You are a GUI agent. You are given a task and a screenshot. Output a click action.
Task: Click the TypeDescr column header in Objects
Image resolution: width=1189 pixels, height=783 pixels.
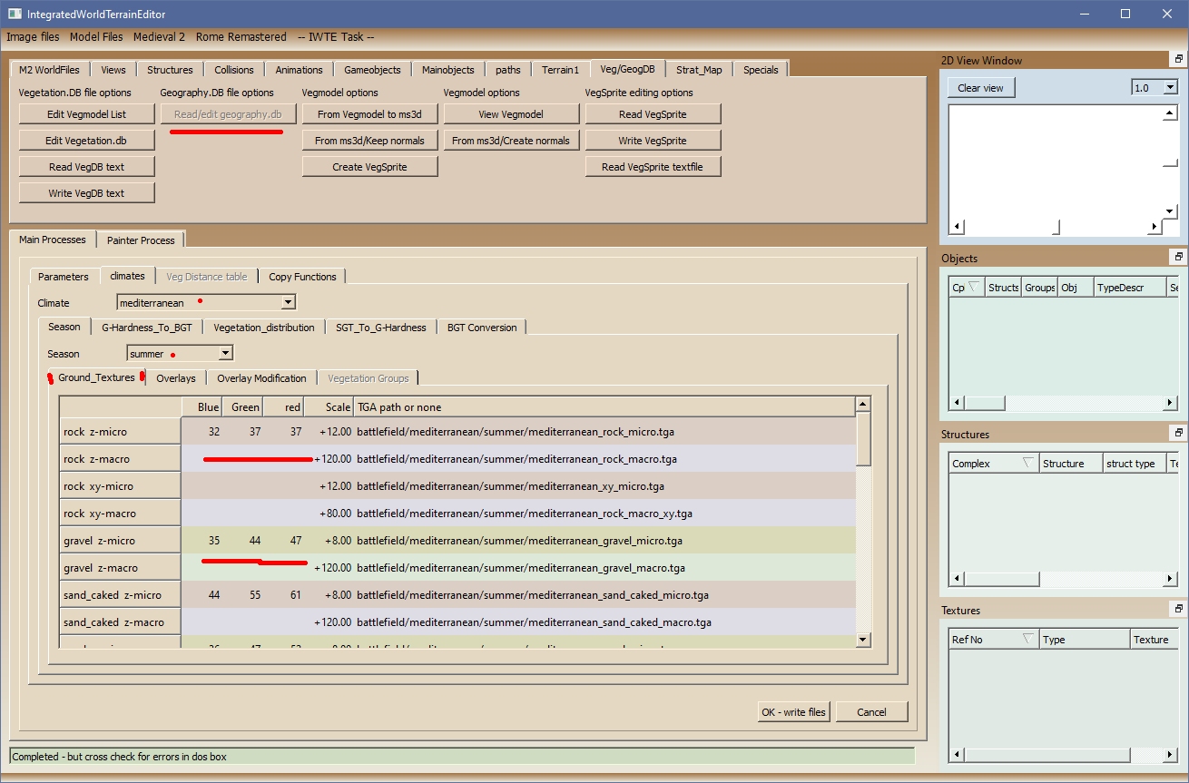[1129, 287]
